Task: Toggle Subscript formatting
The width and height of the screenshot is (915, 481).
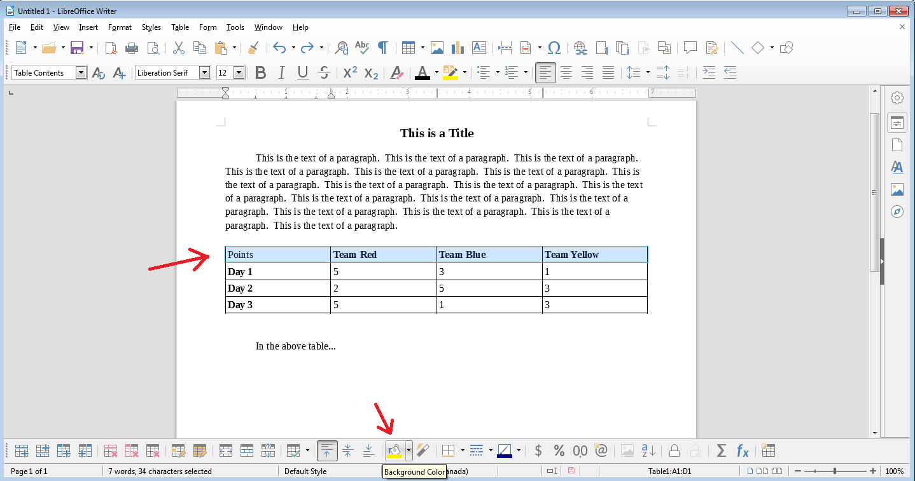Action: tap(371, 72)
